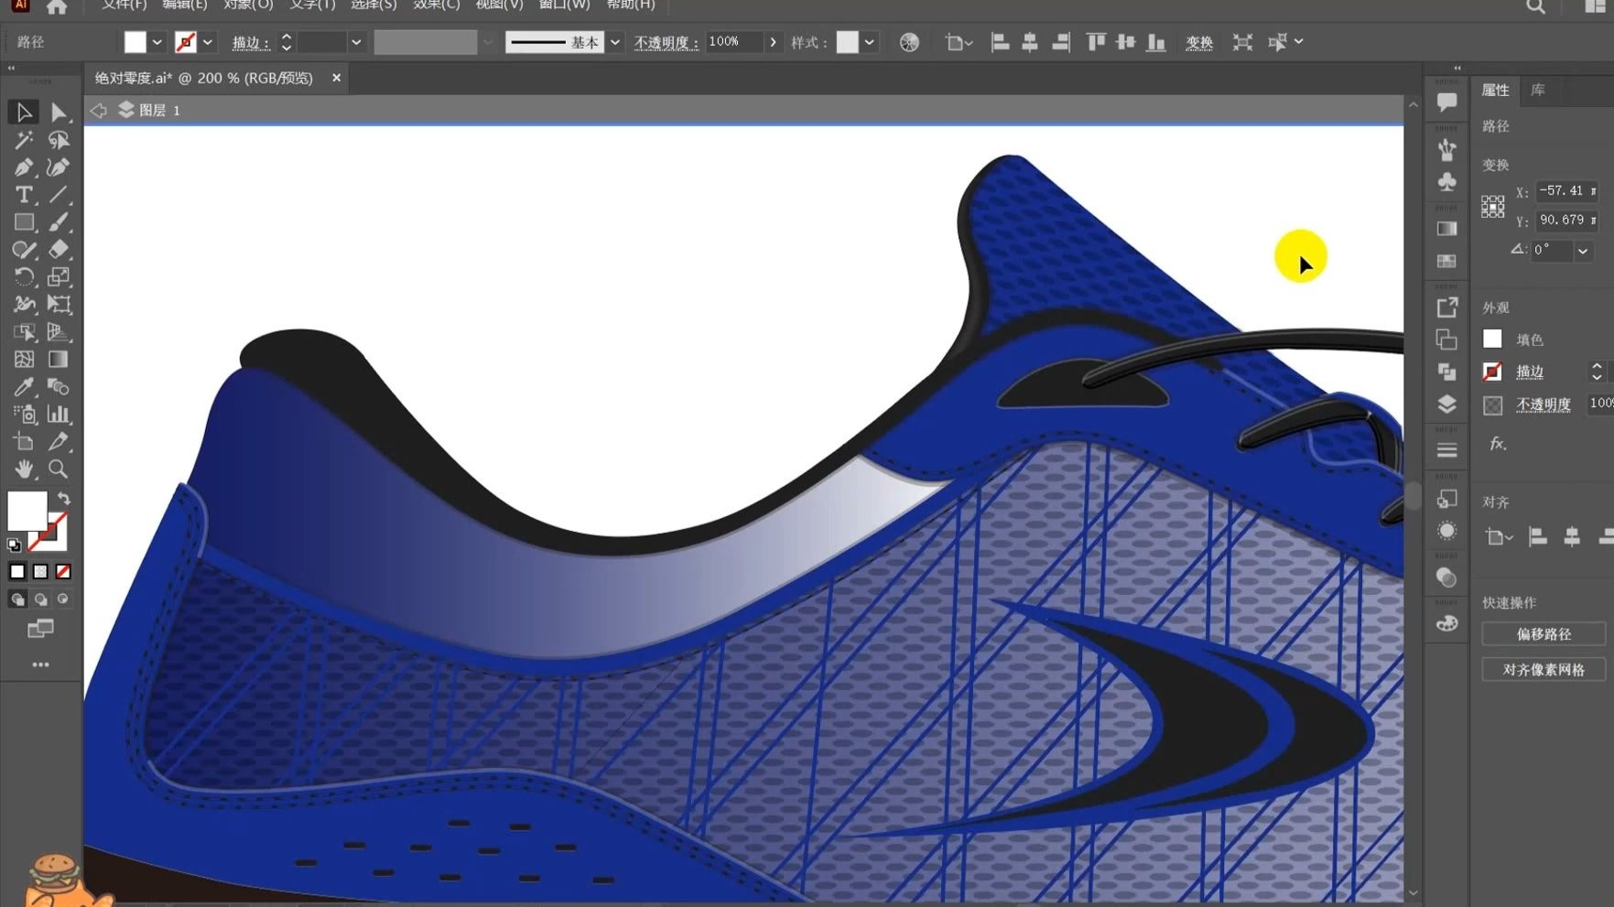Set paint mode to Color
Image resolution: width=1614 pixels, height=907 pixels.
pyautogui.click(x=17, y=571)
